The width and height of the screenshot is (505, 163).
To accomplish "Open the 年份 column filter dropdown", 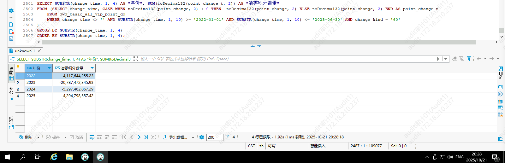I will (49, 68).
